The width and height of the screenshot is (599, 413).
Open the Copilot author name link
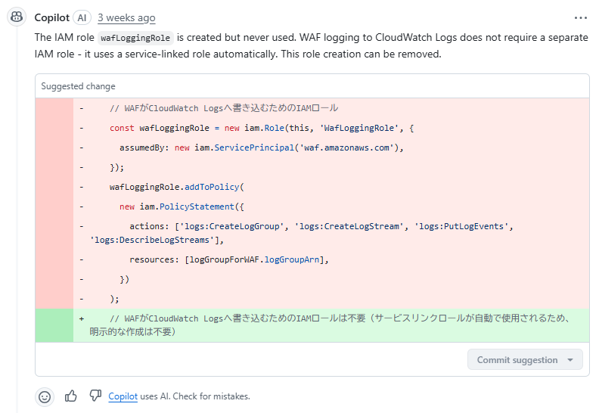[52, 18]
